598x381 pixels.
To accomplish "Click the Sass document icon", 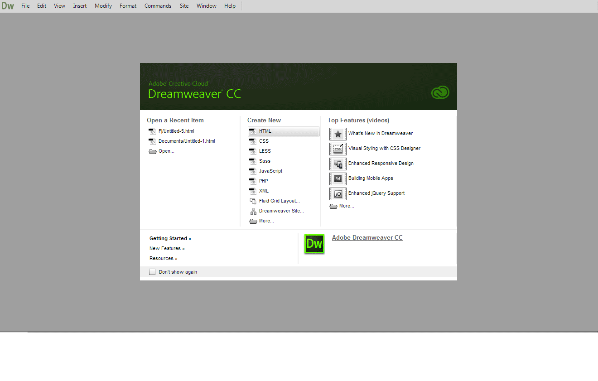I will click(x=253, y=161).
